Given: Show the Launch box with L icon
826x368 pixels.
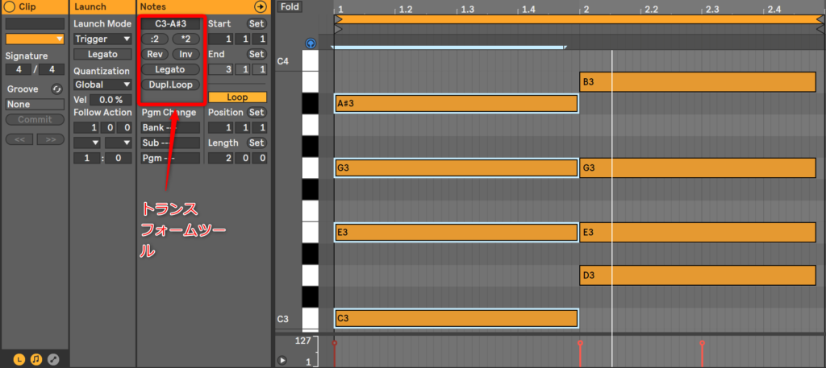Looking at the screenshot, I should pos(19,359).
